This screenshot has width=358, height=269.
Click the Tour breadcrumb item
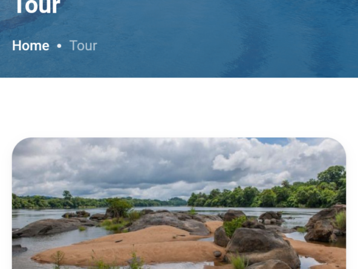tap(83, 46)
